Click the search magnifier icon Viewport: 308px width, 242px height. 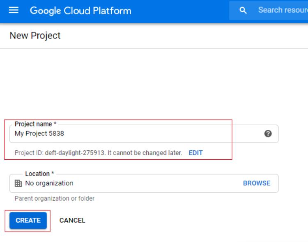click(x=243, y=10)
